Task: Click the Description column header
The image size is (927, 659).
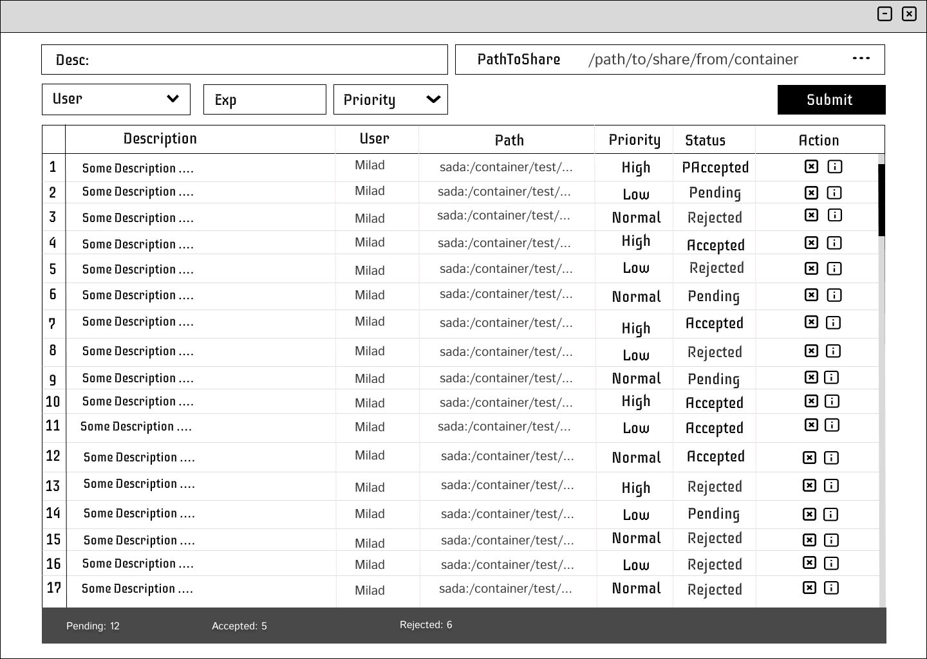Action: click(160, 139)
